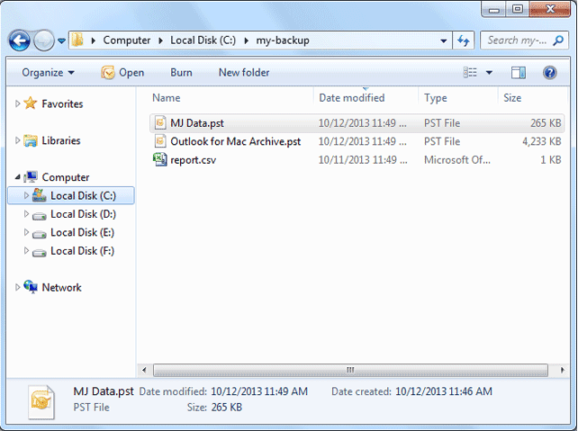
Task: Click my-backup breadcrumb in address bar
Action: 283,40
